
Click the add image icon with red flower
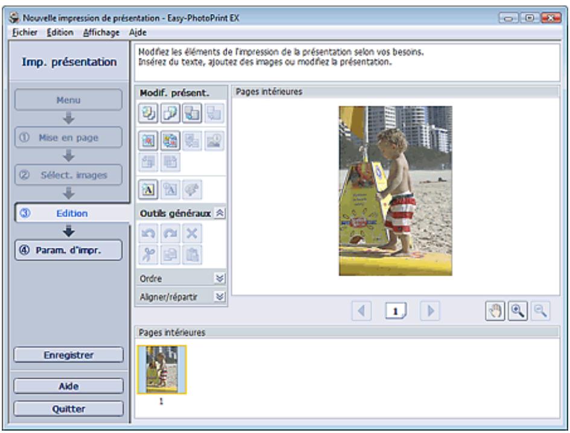148,141
